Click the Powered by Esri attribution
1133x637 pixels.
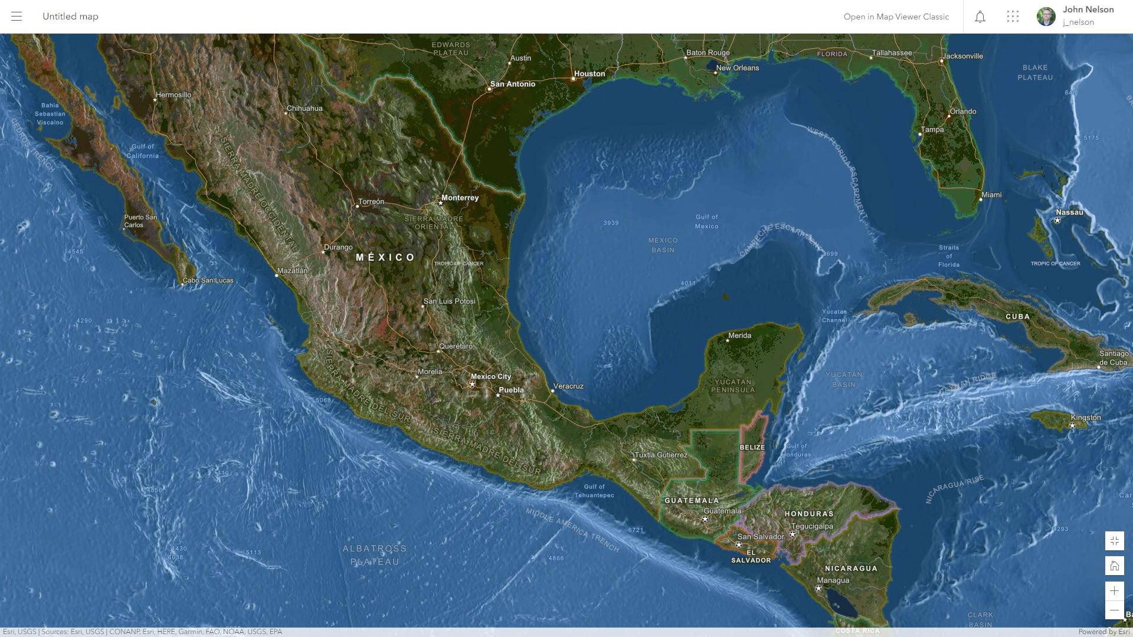coord(1103,632)
